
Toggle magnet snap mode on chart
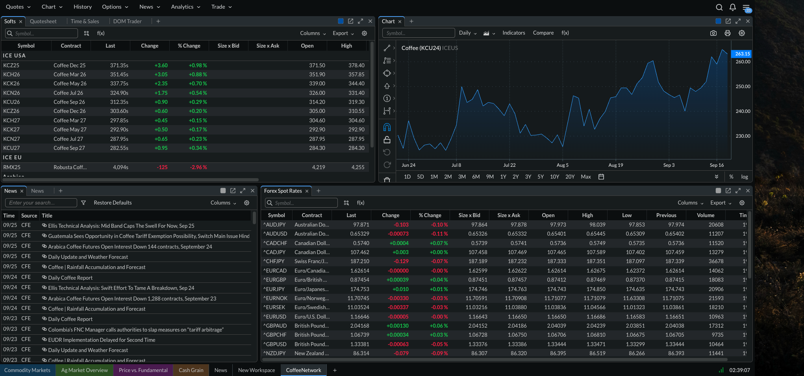pyautogui.click(x=387, y=127)
